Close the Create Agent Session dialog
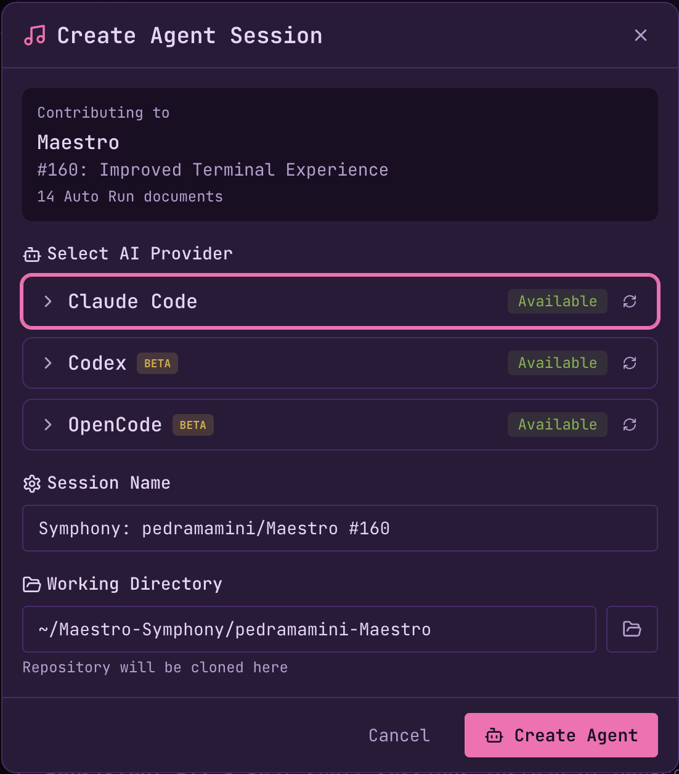 point(641,35)
